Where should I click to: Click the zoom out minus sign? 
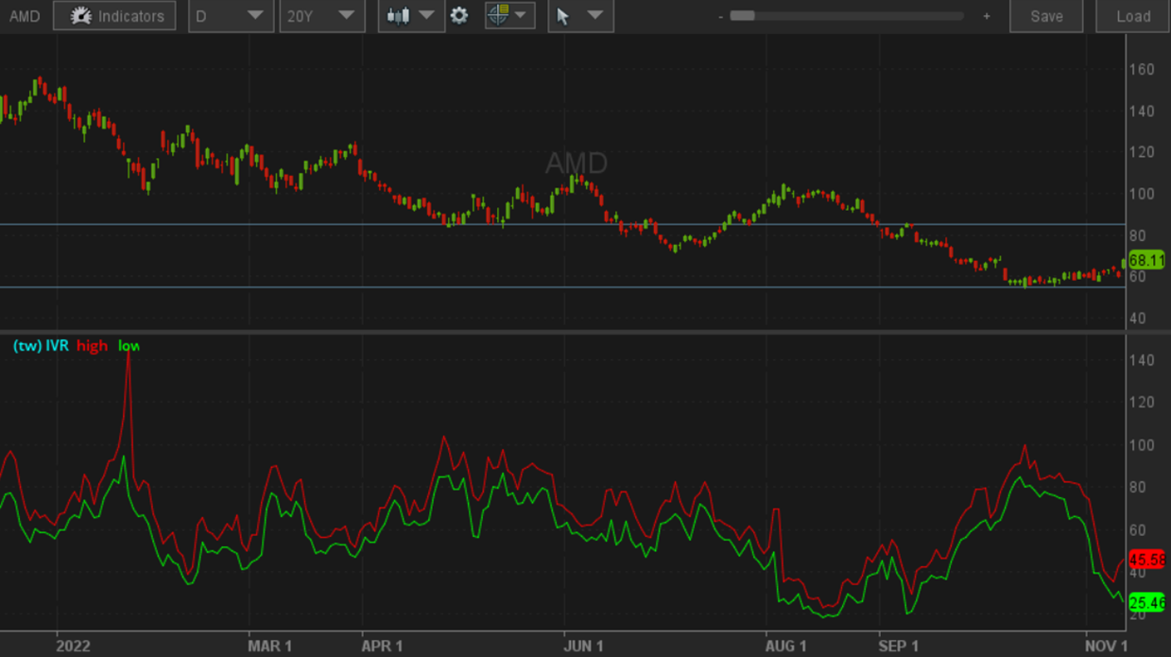(x=721, y=16)
